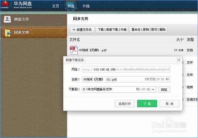The width and height of the screenshot is (198, 138).
Task: Sort by the 文件名 column header
Action: 75,40
